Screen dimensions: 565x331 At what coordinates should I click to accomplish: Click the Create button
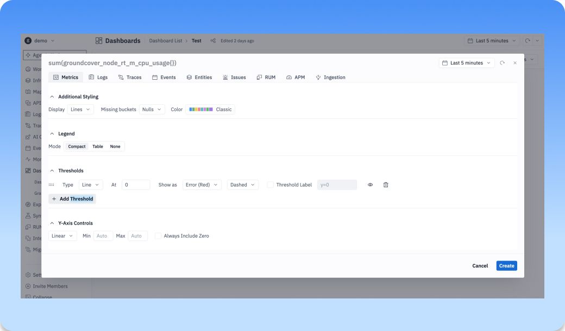tap(507, 265)
